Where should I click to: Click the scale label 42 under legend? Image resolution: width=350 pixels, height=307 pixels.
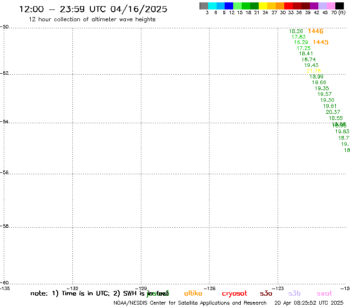click(x=316, y=12)
